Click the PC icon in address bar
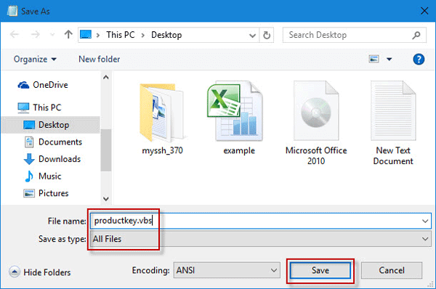Image resolution: width=436 pixels, height=289 pixels. point(86,34)
